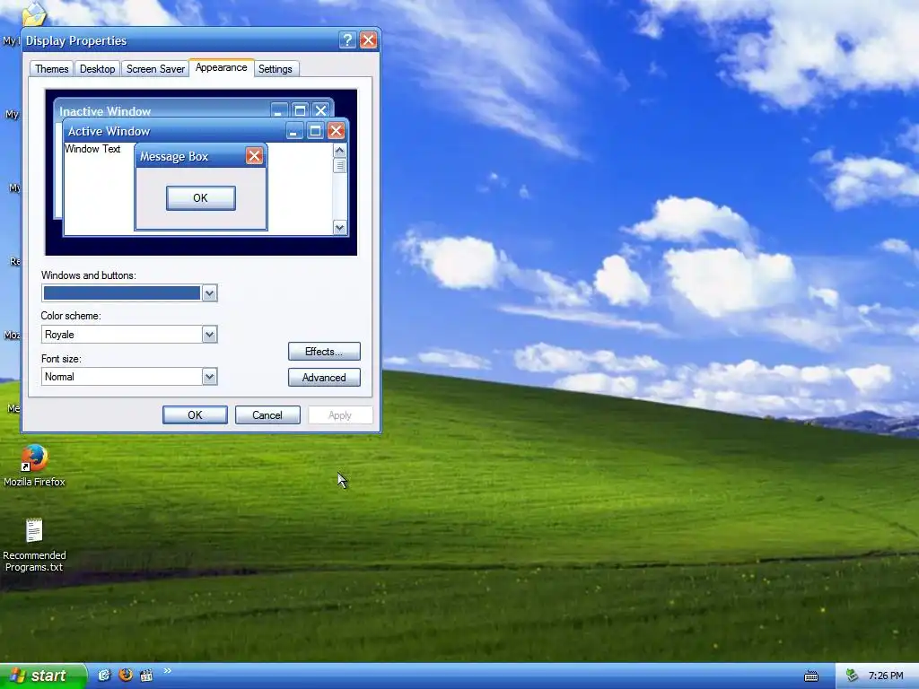Click the preview scrollbar up arrow
This screenshot has height=689, width=919.
[x=339, y=151]
